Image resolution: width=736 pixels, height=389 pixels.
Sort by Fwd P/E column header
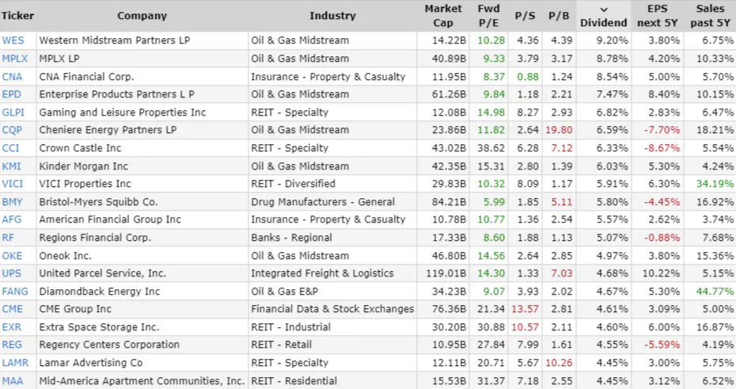tap(488, 16)
